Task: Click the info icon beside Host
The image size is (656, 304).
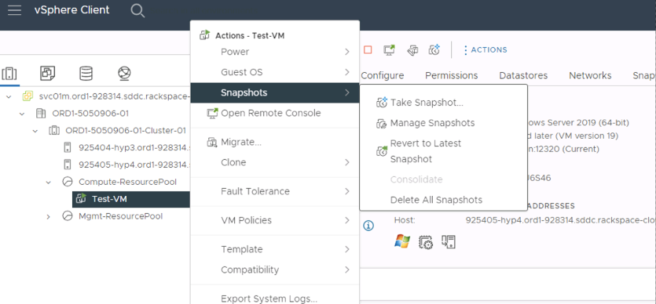Action: pyautogui.click(x=368, y=226)
